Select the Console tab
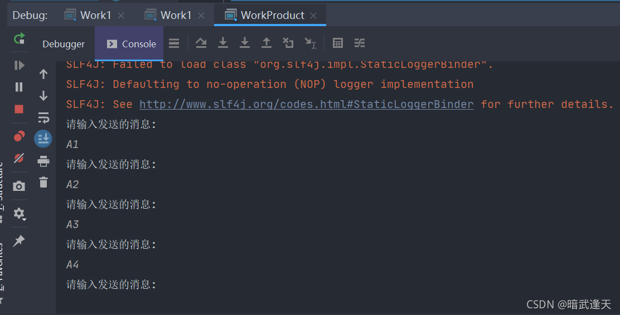 click(129, 44)
